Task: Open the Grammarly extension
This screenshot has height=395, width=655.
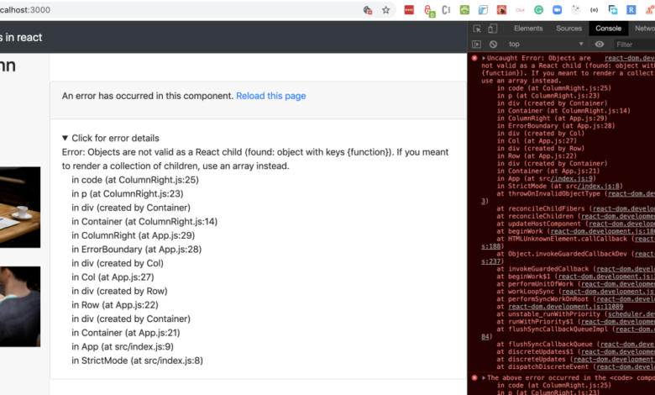Action: click(x=538, y=10)
